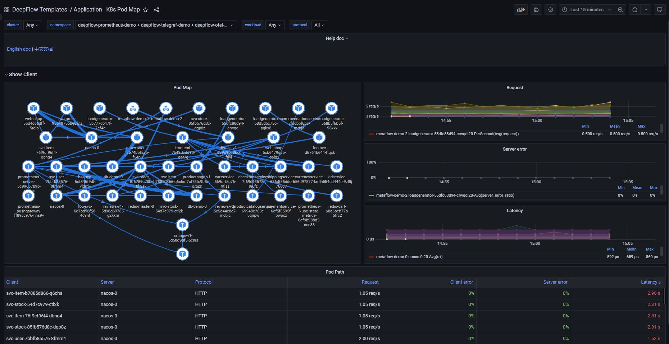Screen dimensions: 669x344
Task: Select loadgenerator-5b777cb47f-7cf4d pod node
Action: click(x=100, y=108)
